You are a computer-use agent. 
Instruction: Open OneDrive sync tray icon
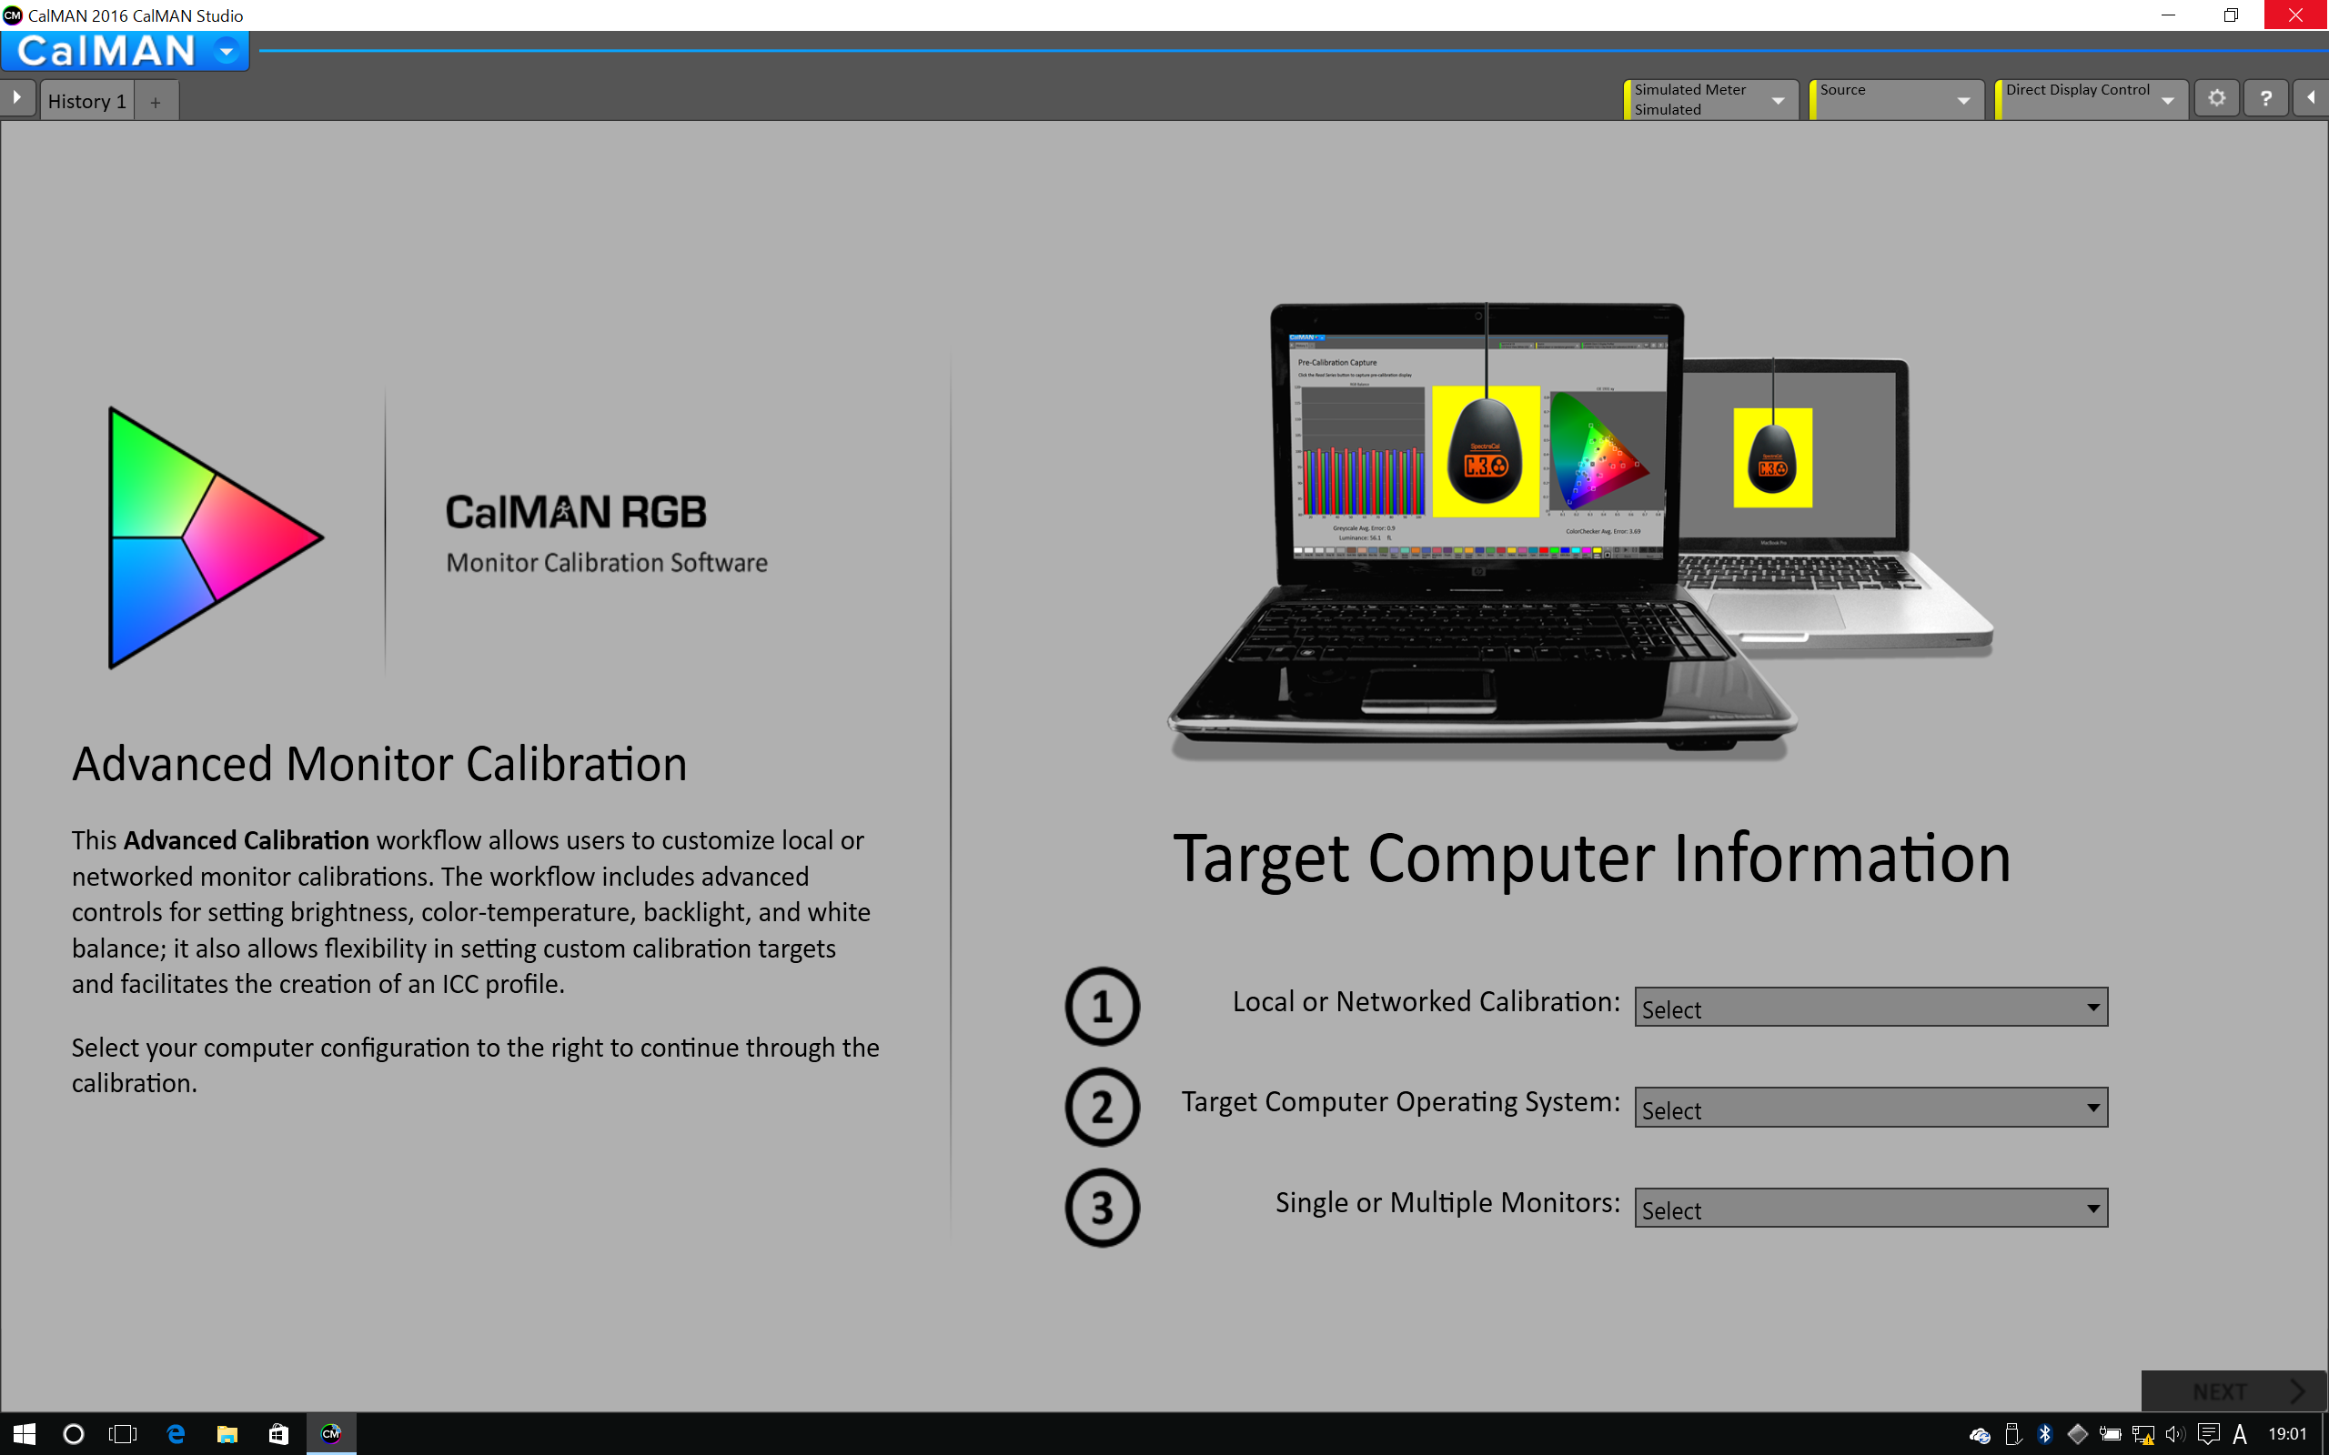click(x=1980, y=1435)
